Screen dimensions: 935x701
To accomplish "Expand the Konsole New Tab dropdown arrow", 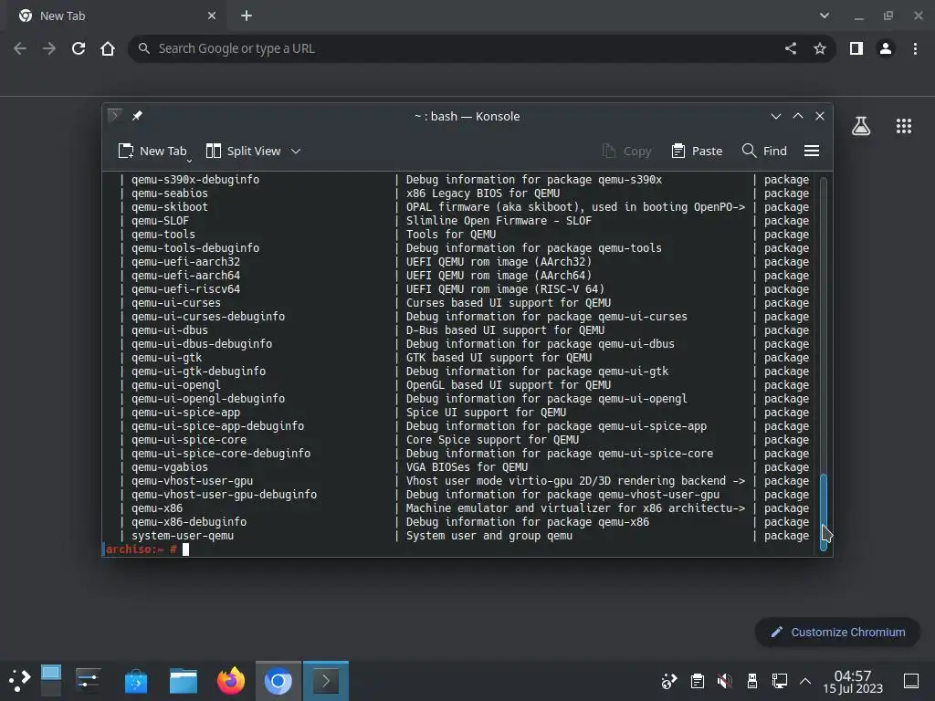I will (190, 161).
